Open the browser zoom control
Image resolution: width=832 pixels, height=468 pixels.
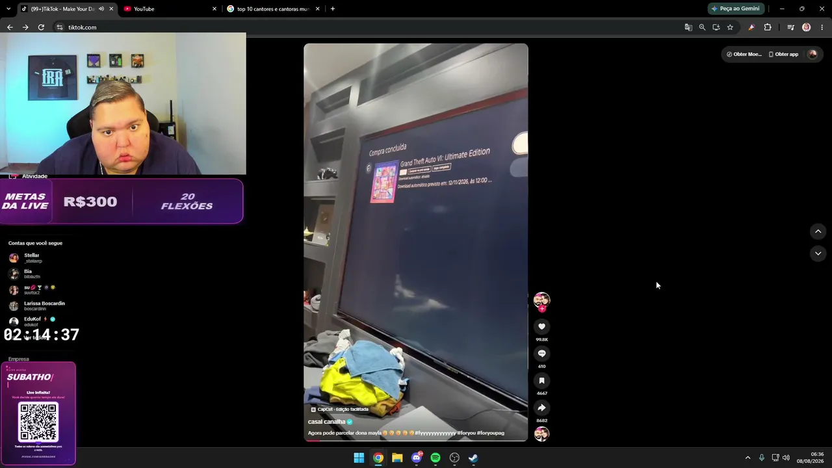pyautogui.click(x=702, y=27)
